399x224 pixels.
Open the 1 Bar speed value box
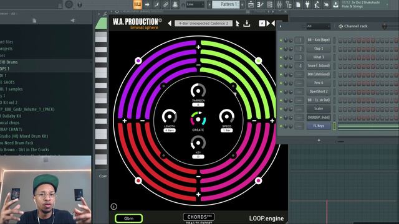(227, 130)
